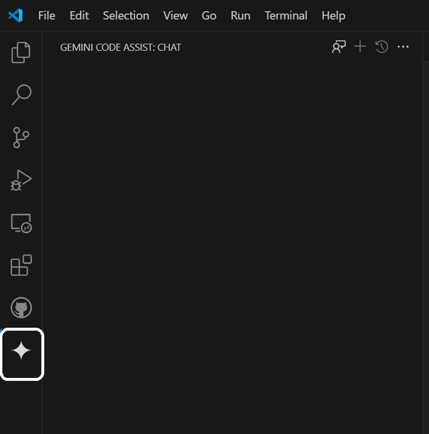The width and height of the screenshot is (429, 434).
Task: Click the GitHub icon in activity bar
Action: [x=21, y=308]
